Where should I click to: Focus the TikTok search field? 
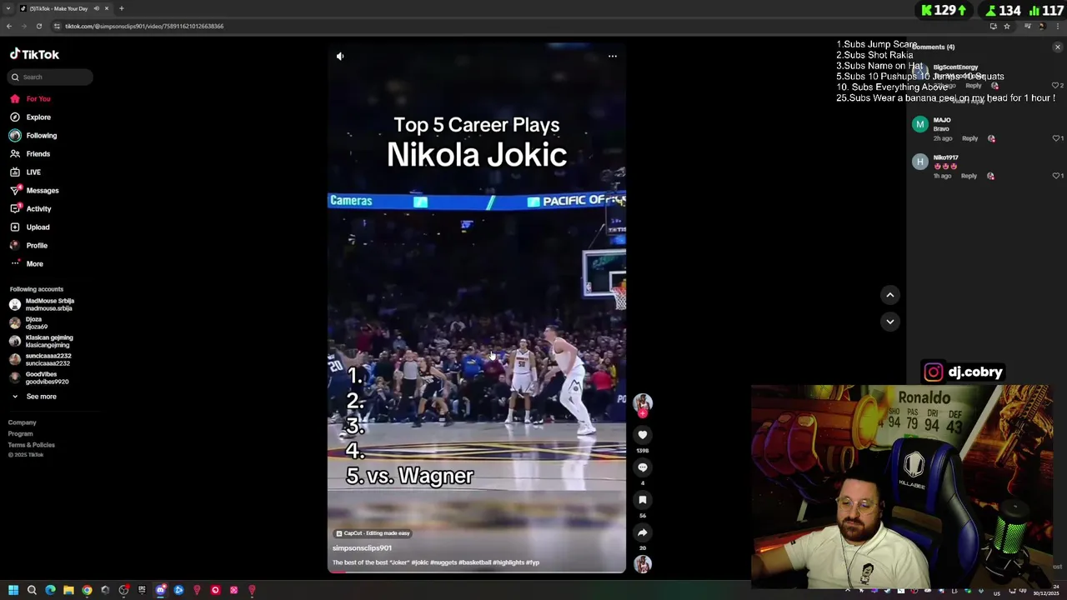[51, 77]
